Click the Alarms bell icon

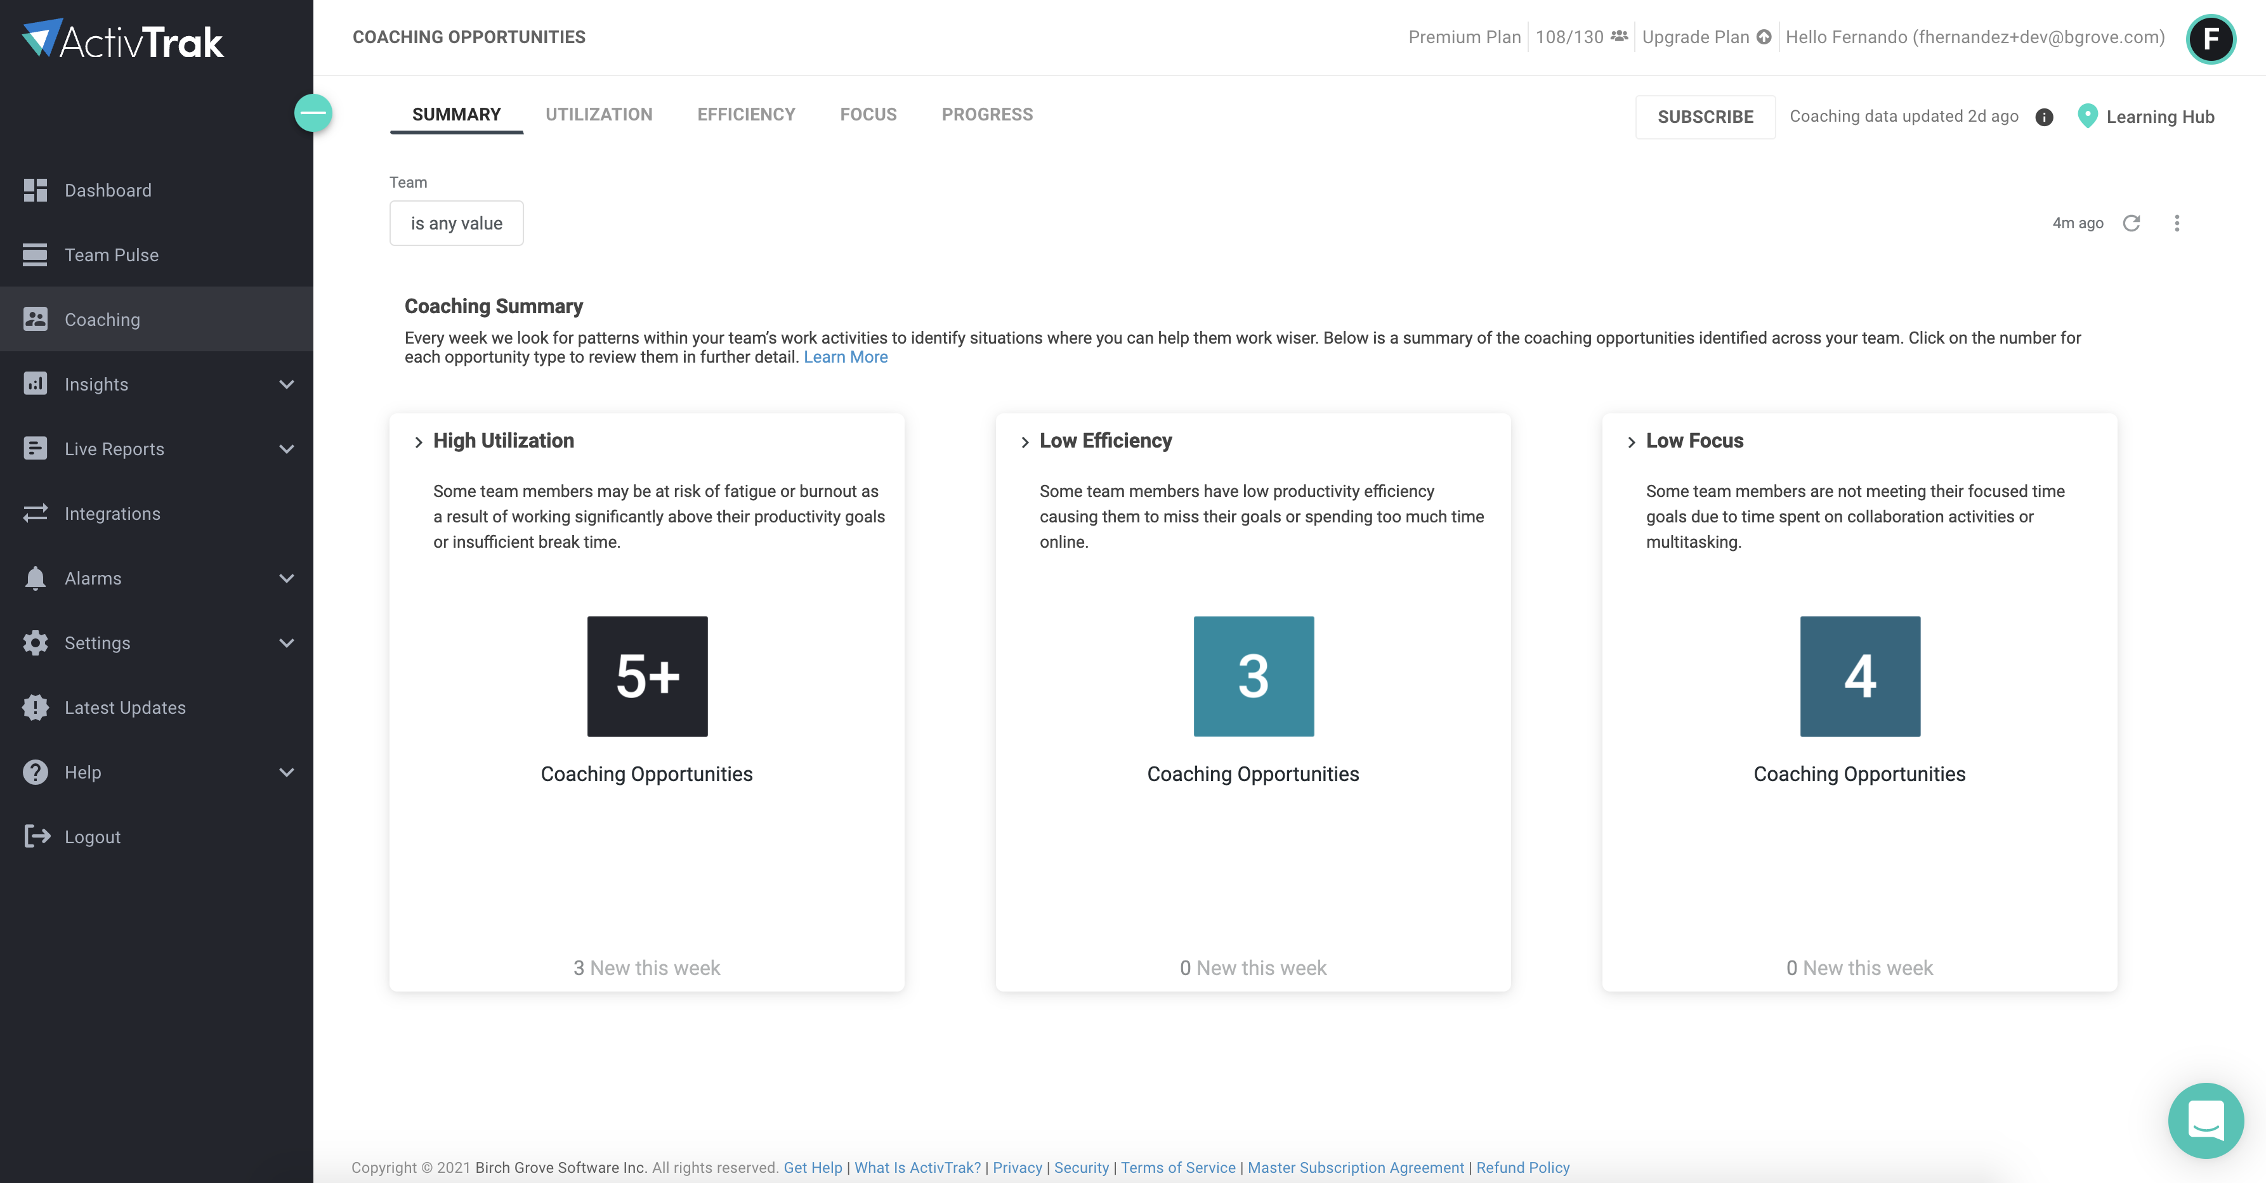pos(35,578)
